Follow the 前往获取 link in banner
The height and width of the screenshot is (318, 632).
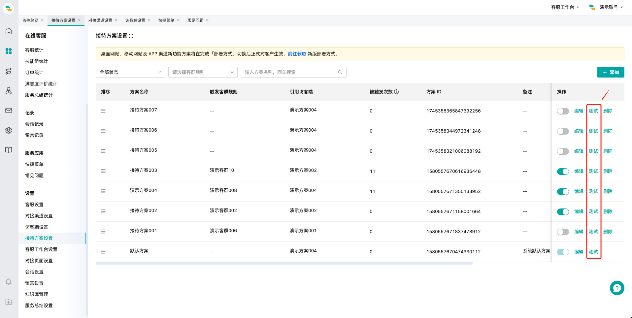click(297, 54)
